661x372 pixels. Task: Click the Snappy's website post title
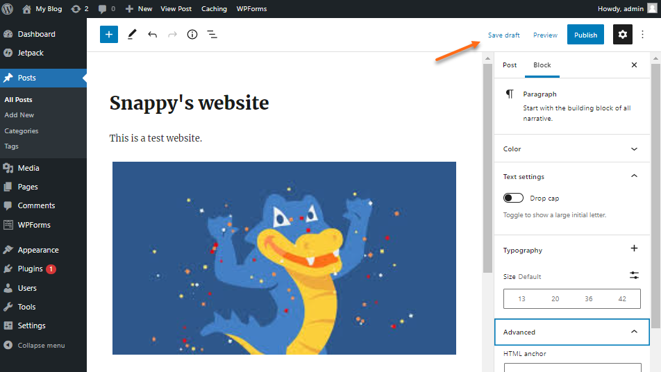(x=189, y=103)
